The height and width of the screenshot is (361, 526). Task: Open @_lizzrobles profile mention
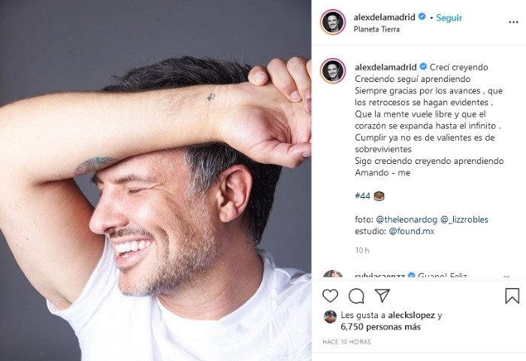(464, 220)
